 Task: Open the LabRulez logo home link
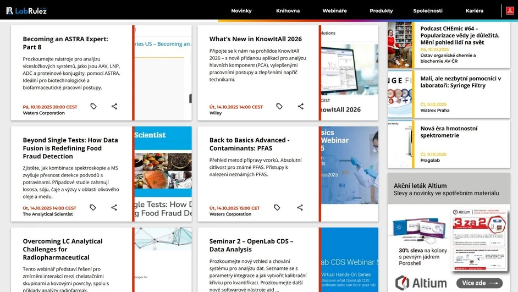point(26,10)
